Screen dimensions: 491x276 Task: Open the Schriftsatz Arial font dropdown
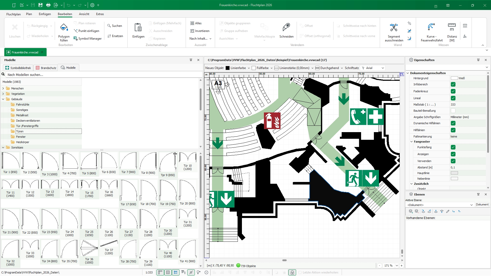pos(383,68)
